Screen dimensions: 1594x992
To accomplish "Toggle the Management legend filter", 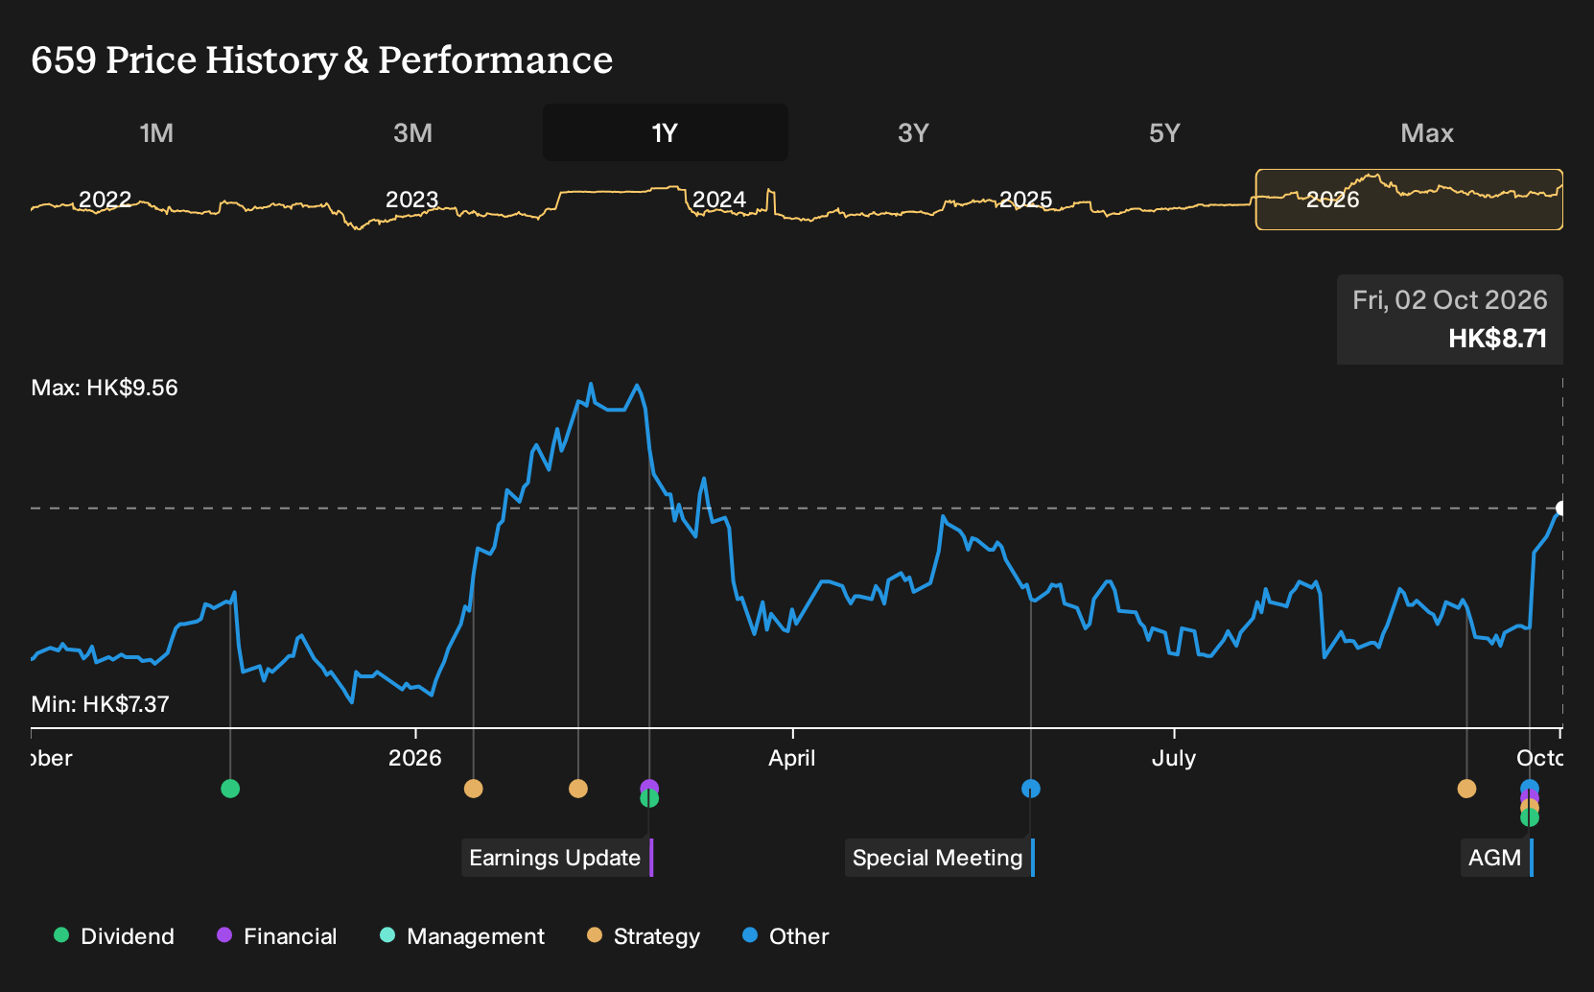I will 462,935.
